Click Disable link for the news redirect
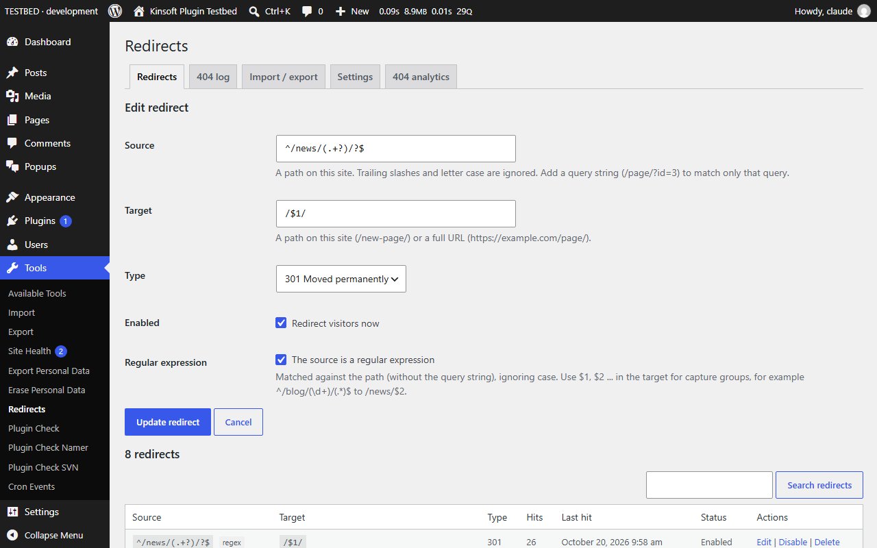The width and height of the screenshot is (877, 548). (x=793, y=542)
